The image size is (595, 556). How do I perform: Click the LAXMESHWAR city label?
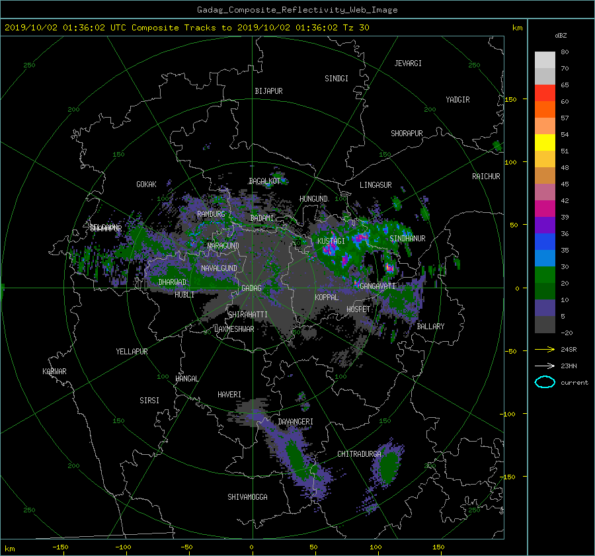coord(234,329)
